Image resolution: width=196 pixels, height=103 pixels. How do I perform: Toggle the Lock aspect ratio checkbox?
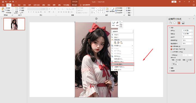[171, 46]
